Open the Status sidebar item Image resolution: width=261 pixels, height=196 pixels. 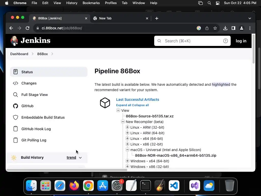point(49,72)
